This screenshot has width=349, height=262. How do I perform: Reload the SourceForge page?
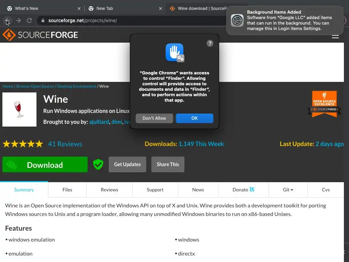pyautogui.click(x=29, y=20)
